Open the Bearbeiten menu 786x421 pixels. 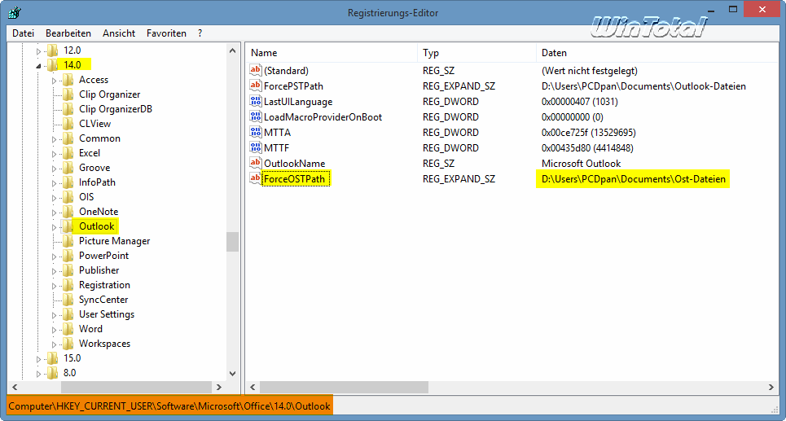tap(68, 33)
